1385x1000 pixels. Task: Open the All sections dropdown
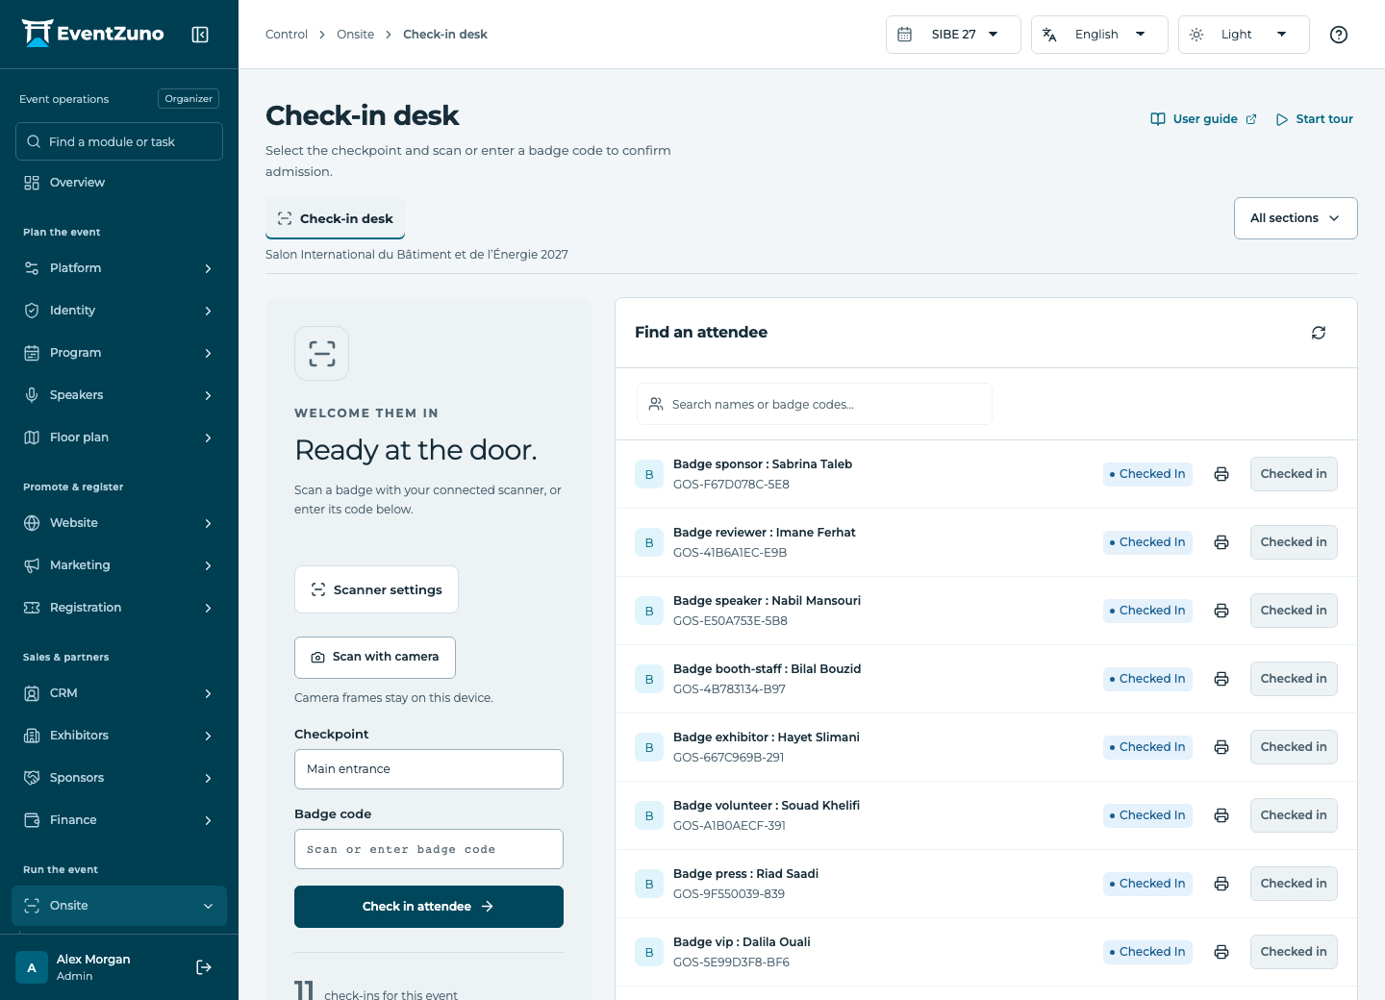pyautogui.click(x=1296, y=218)
